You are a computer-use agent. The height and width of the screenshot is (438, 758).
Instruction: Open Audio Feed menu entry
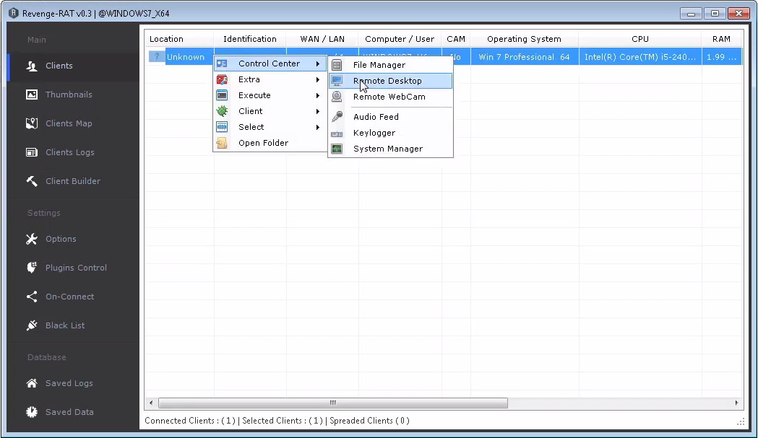pos(391,117)
